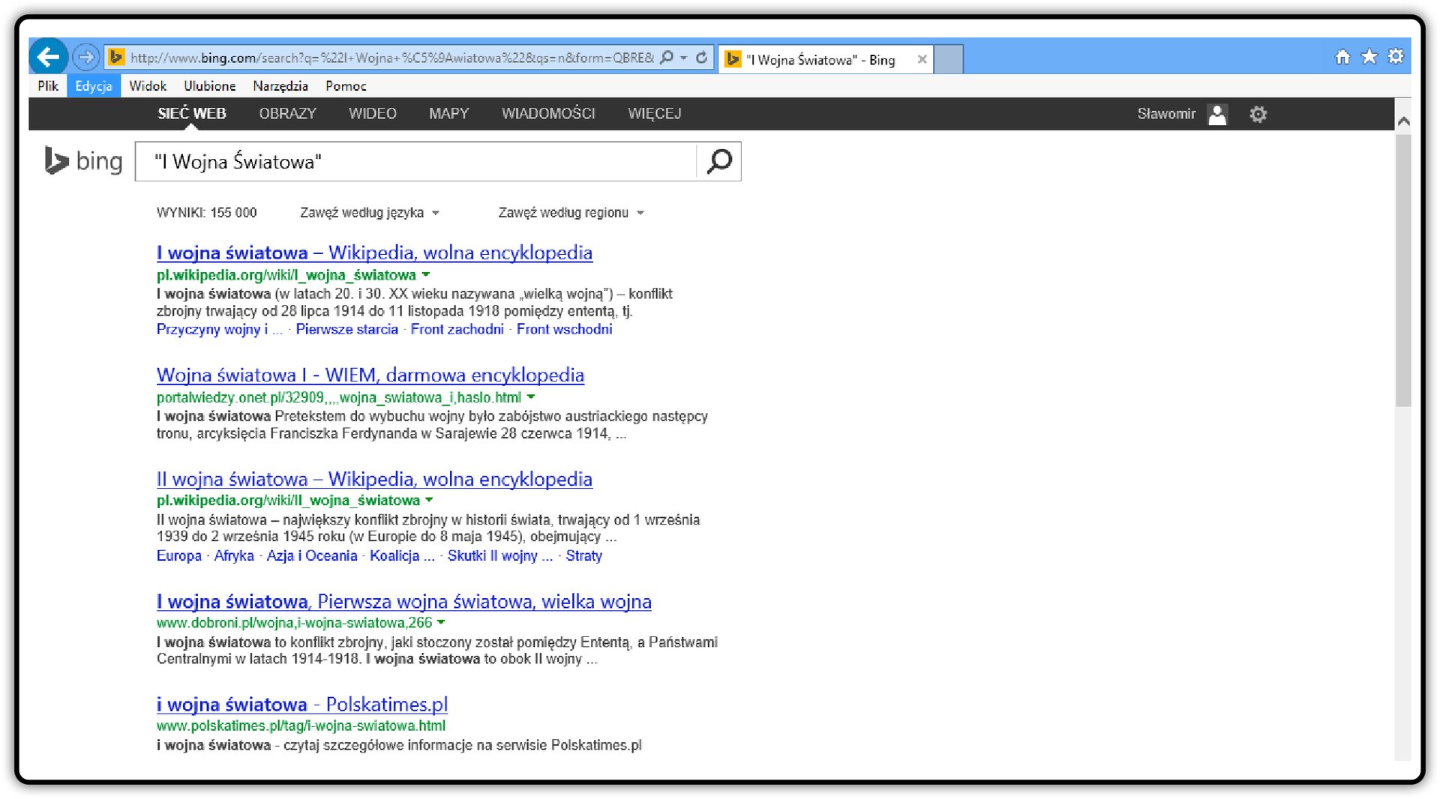Expand arrow beside pl.wikipedia.org/wiki/II_wojna_światowa URL

(x=429, y=500)
